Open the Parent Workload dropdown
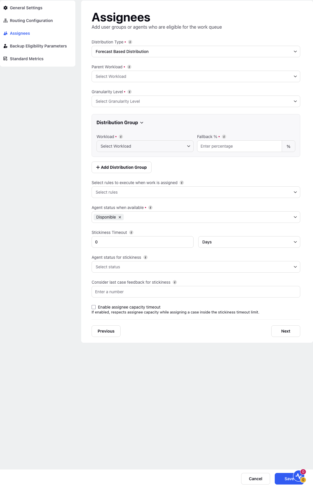Screen dimensions: 313x488 coord(196,76)
